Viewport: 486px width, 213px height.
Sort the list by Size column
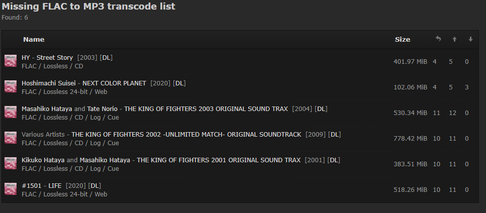coord(402,39)
